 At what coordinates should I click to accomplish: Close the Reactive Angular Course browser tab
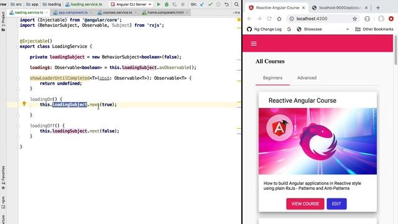303,8
